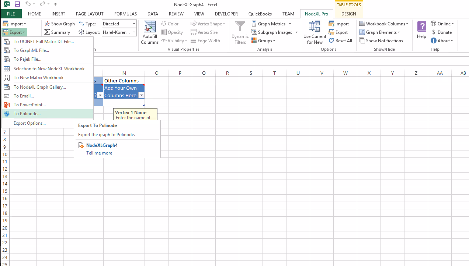Switch to FORMULAS tab
The width and height of the screenshot is (469, 266).
(x=125, y=14)
